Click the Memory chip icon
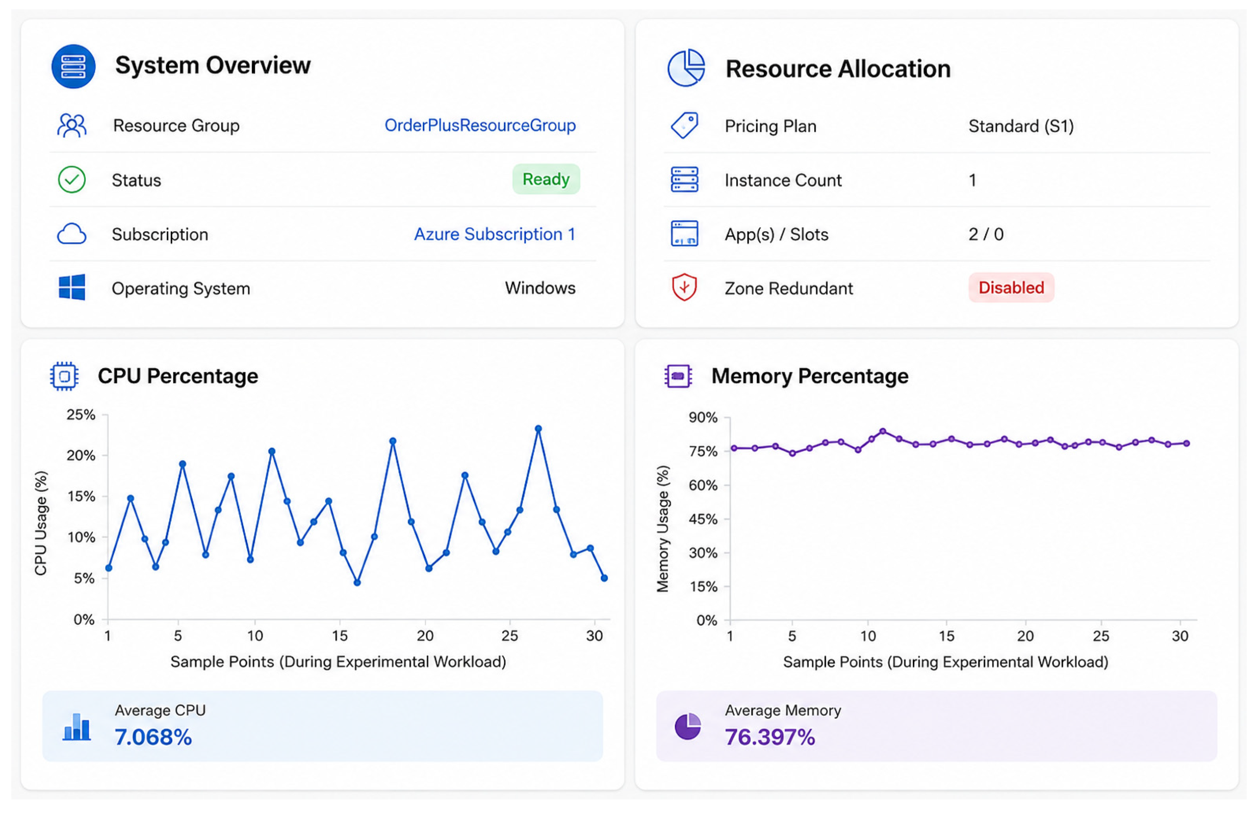 click(x=678, y=376)
